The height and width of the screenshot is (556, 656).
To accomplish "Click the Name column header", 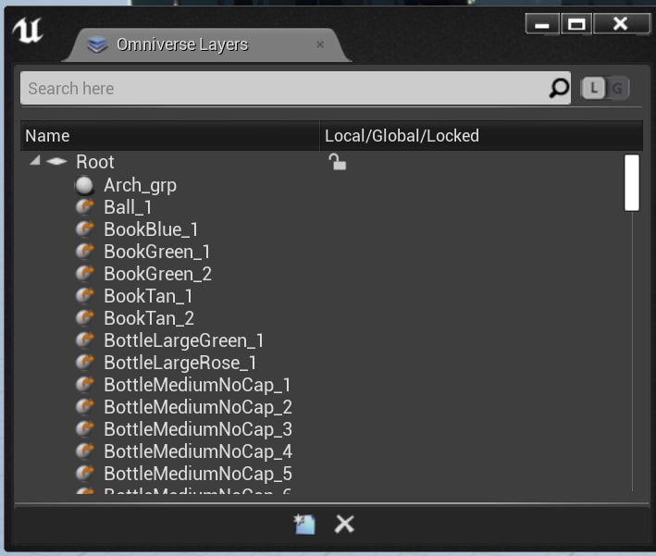I will 170,136.
